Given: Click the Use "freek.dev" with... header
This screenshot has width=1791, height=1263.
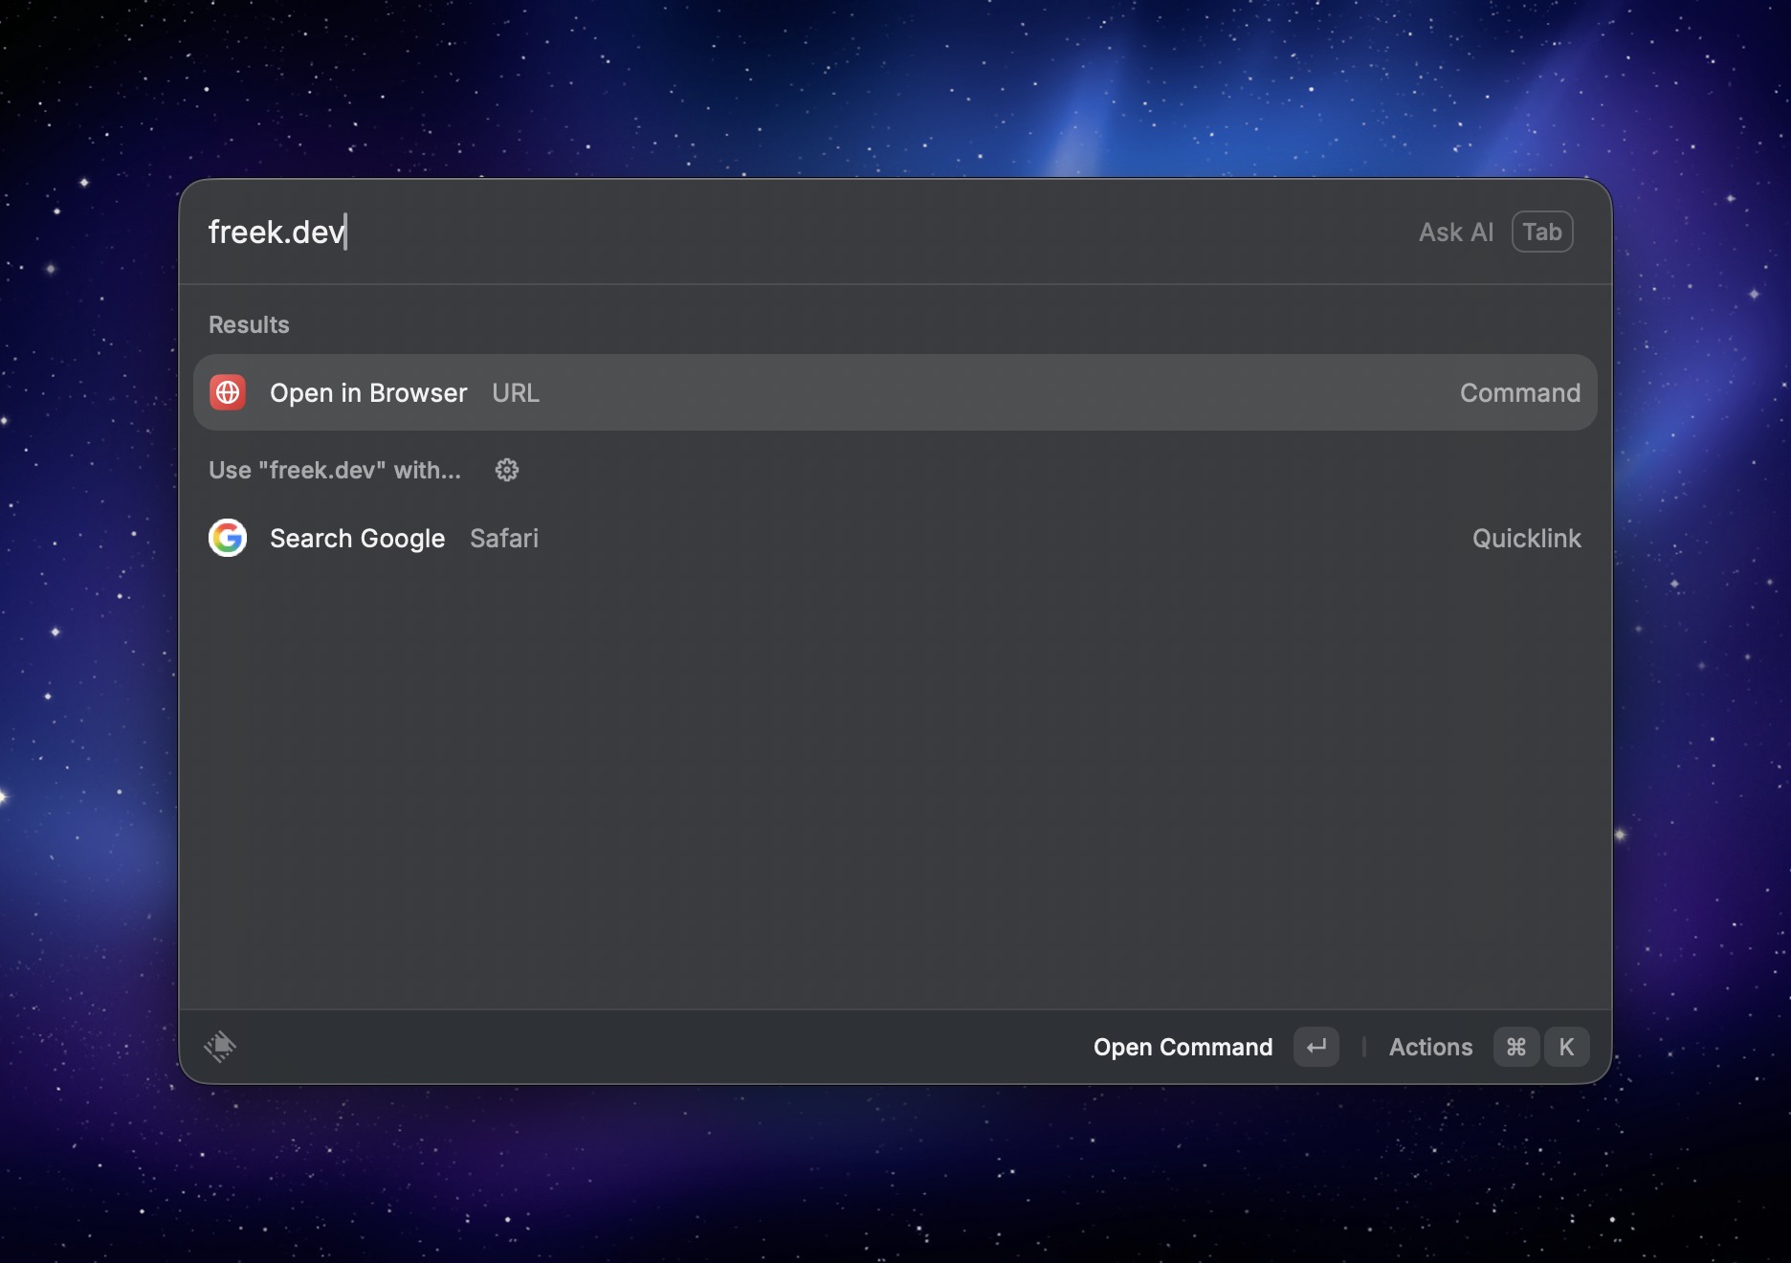Looking at the screenshot, I should pyautogui.click(x=334, y=470).
